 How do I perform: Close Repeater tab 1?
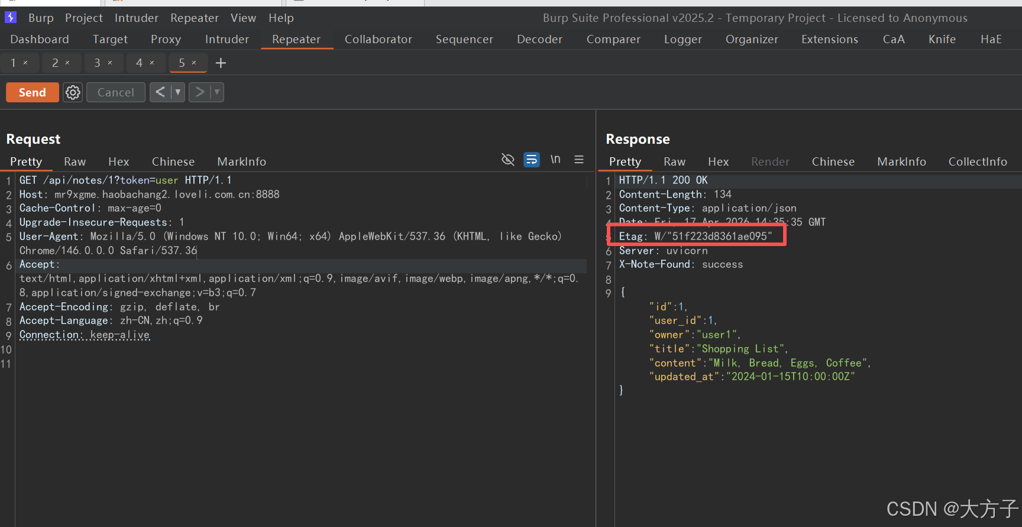click(x=25, y=63)
